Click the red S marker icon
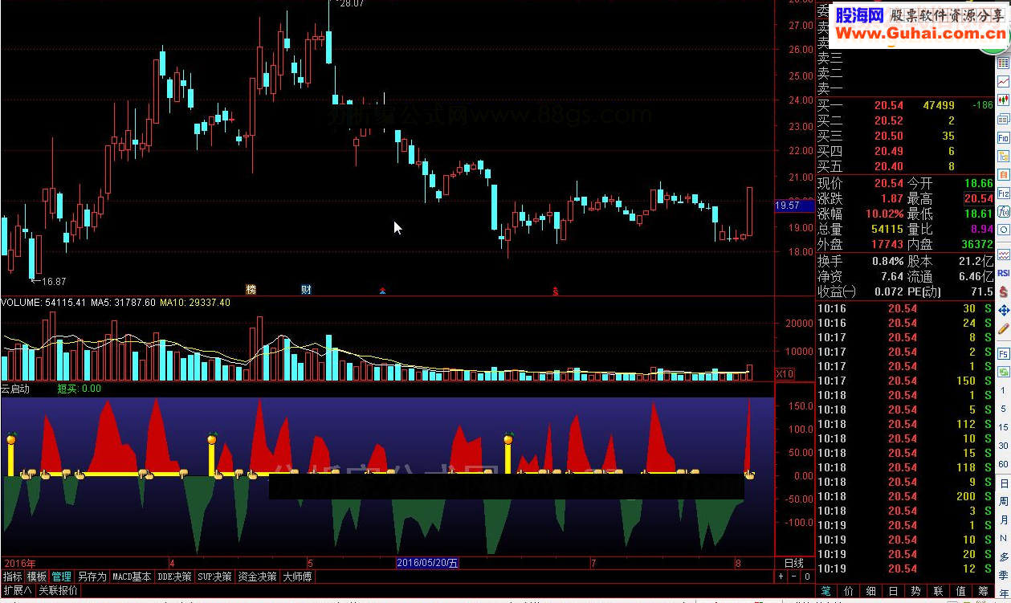Image resolution: width=1011 pixels, height=603 pixels. (1003, 291)
